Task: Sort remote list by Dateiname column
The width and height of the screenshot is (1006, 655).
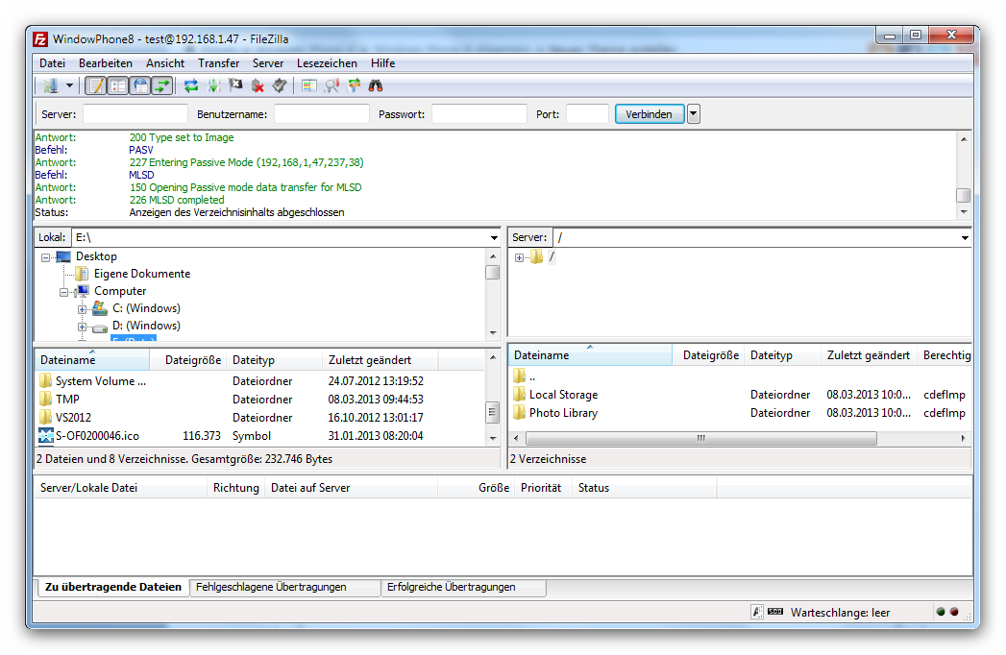Action: 590,354
